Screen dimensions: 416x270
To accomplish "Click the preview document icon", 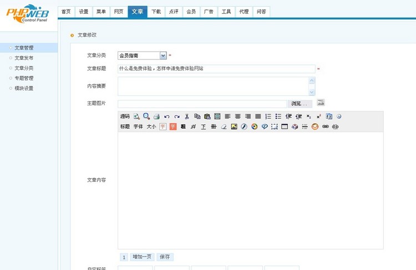I will pos(136,116).
